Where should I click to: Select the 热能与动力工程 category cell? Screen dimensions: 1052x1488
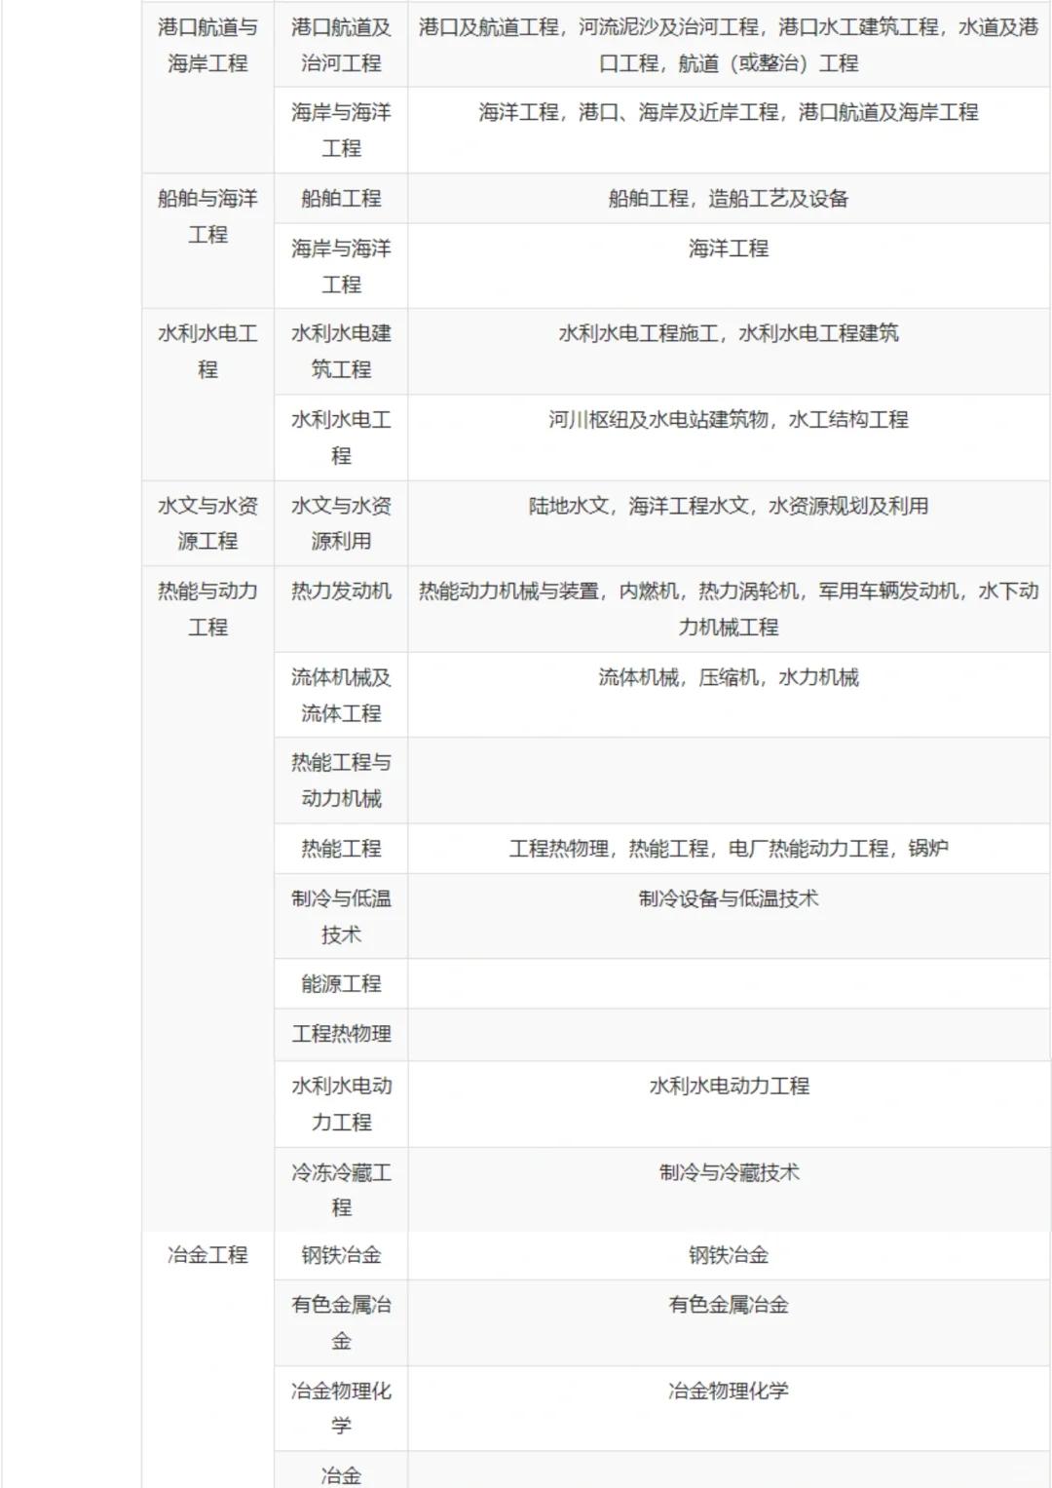207,606
